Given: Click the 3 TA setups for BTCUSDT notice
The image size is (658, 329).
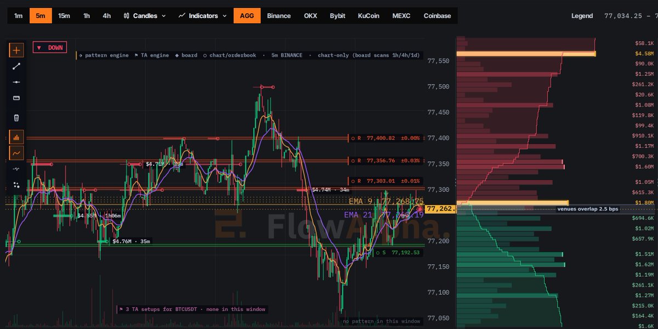Looking at the screenshot, I should (x=192, y=309).
